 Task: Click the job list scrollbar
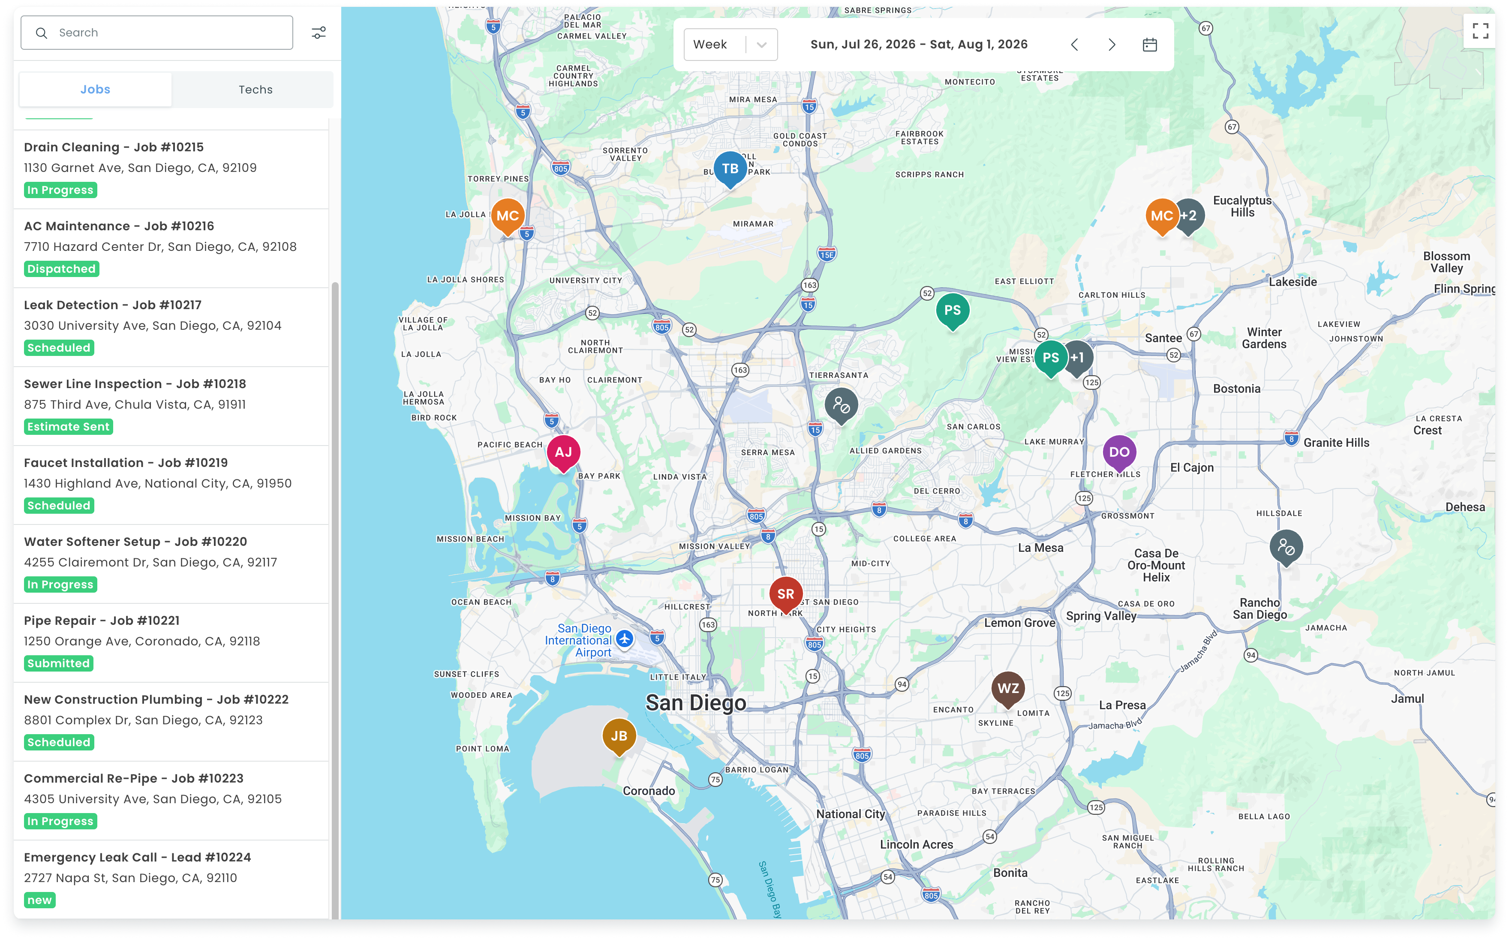click(x=335, y=600)
